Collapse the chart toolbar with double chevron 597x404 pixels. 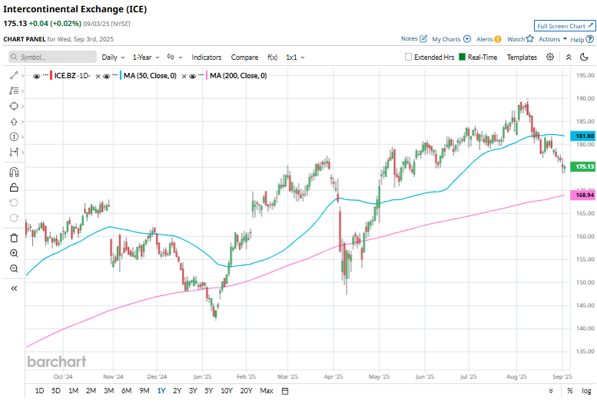[569, 57]
